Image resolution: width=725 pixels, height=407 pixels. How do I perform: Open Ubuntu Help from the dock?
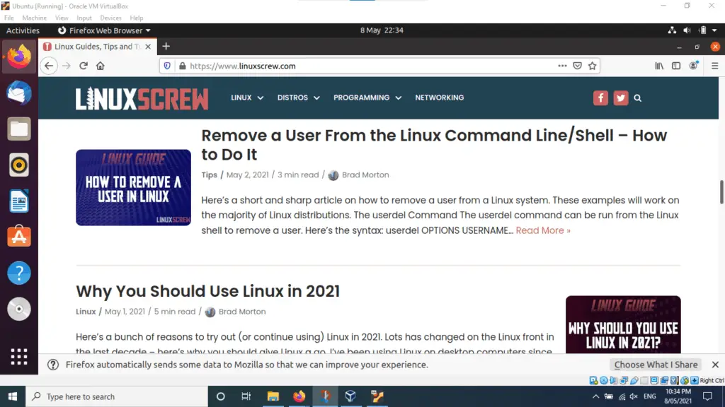(x=19, y=273)
